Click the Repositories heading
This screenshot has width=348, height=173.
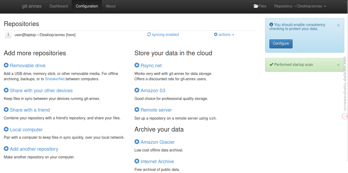tap(21, 24)
